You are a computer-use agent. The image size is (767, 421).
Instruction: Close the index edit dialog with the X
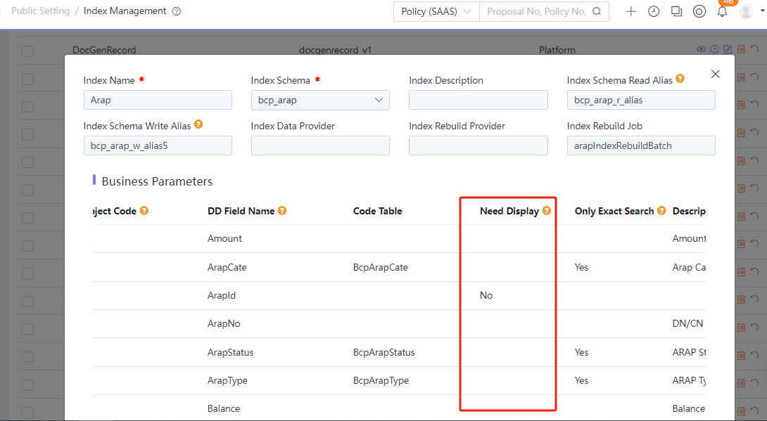pos(715,74)
